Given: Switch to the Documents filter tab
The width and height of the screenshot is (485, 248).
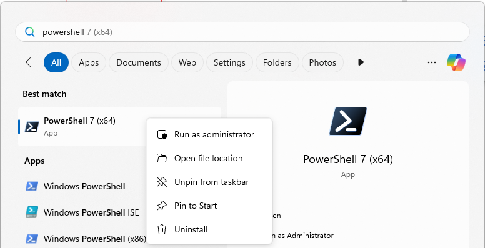Looking at the screenshot, I should [139, 62].
